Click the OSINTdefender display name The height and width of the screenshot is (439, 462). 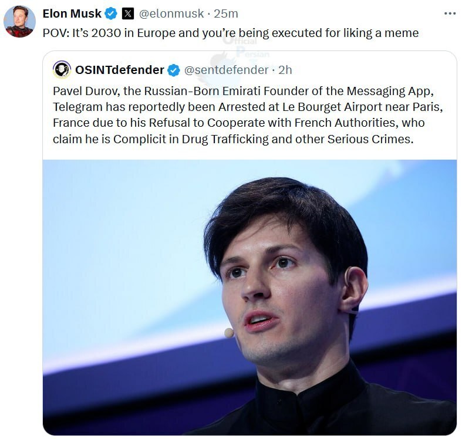pos(119,70)
